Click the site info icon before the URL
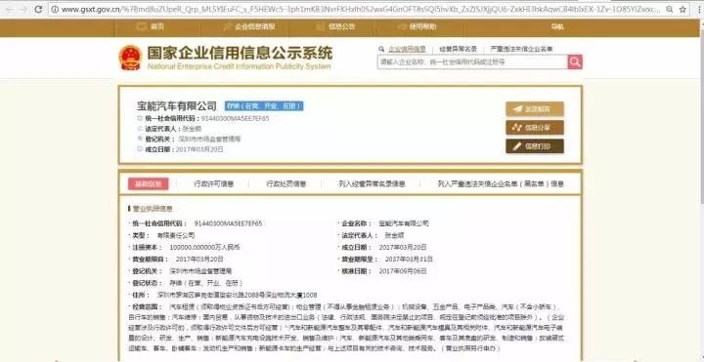 (x=55, y=9)
